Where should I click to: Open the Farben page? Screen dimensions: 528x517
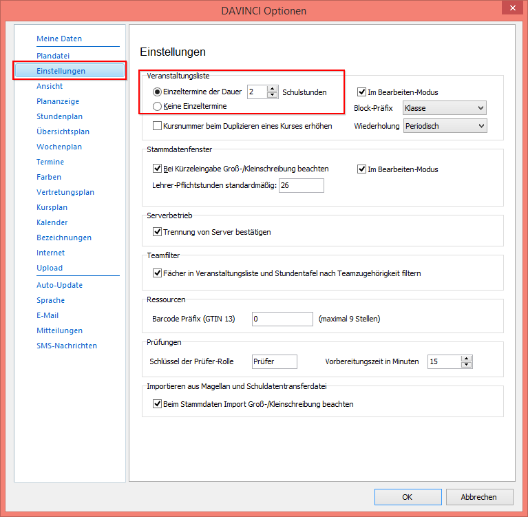(x=49, y=177)
